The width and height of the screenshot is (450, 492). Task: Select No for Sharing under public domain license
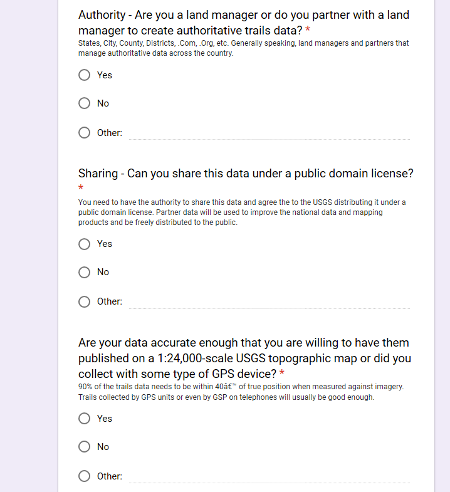pos(85,272)
